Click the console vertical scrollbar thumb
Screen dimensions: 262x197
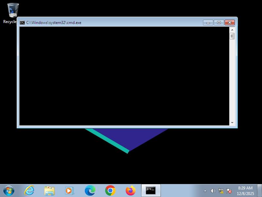coord(232,36)
